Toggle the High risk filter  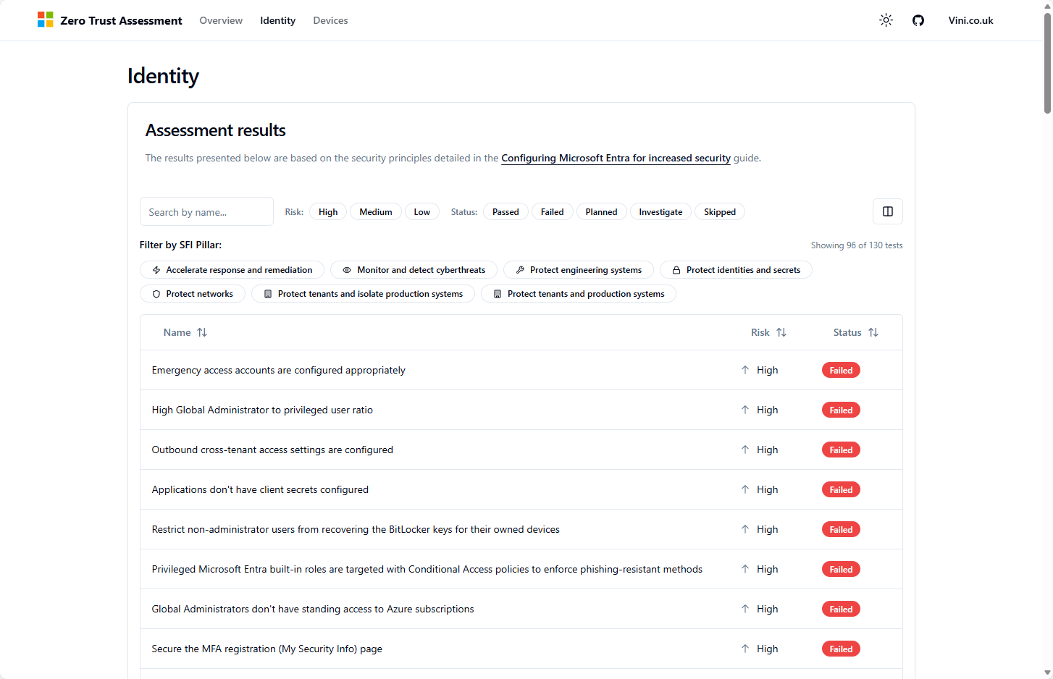point(328,212)
